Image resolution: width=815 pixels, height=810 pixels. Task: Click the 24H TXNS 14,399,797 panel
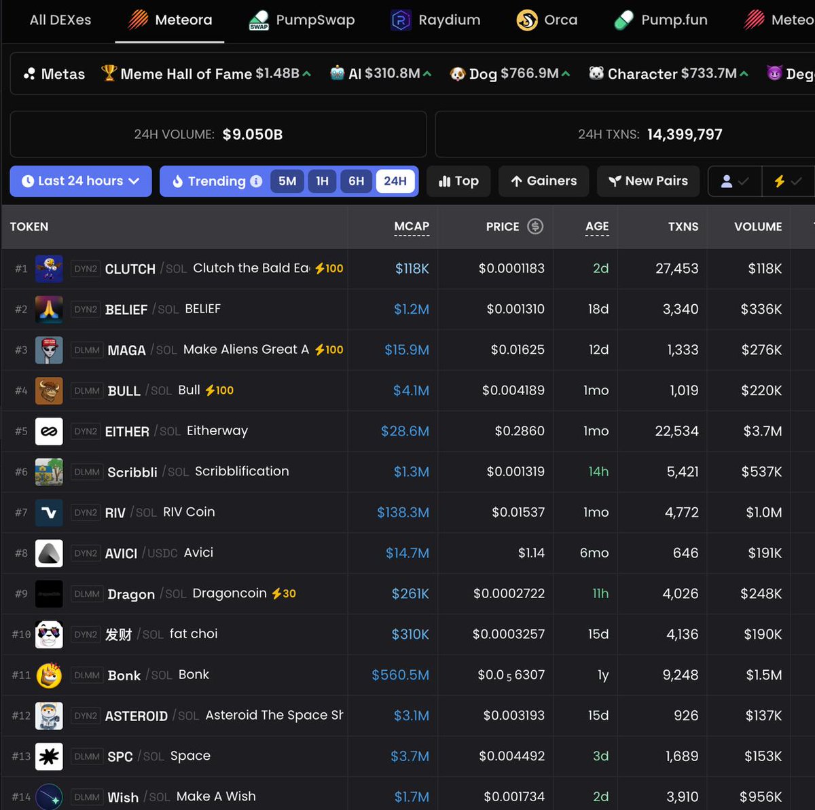[625, 134]
